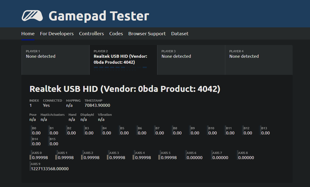Viewport: 310px width, 187px height.
Task: Click the B15 button value
Action: click(x=54, y=144)
